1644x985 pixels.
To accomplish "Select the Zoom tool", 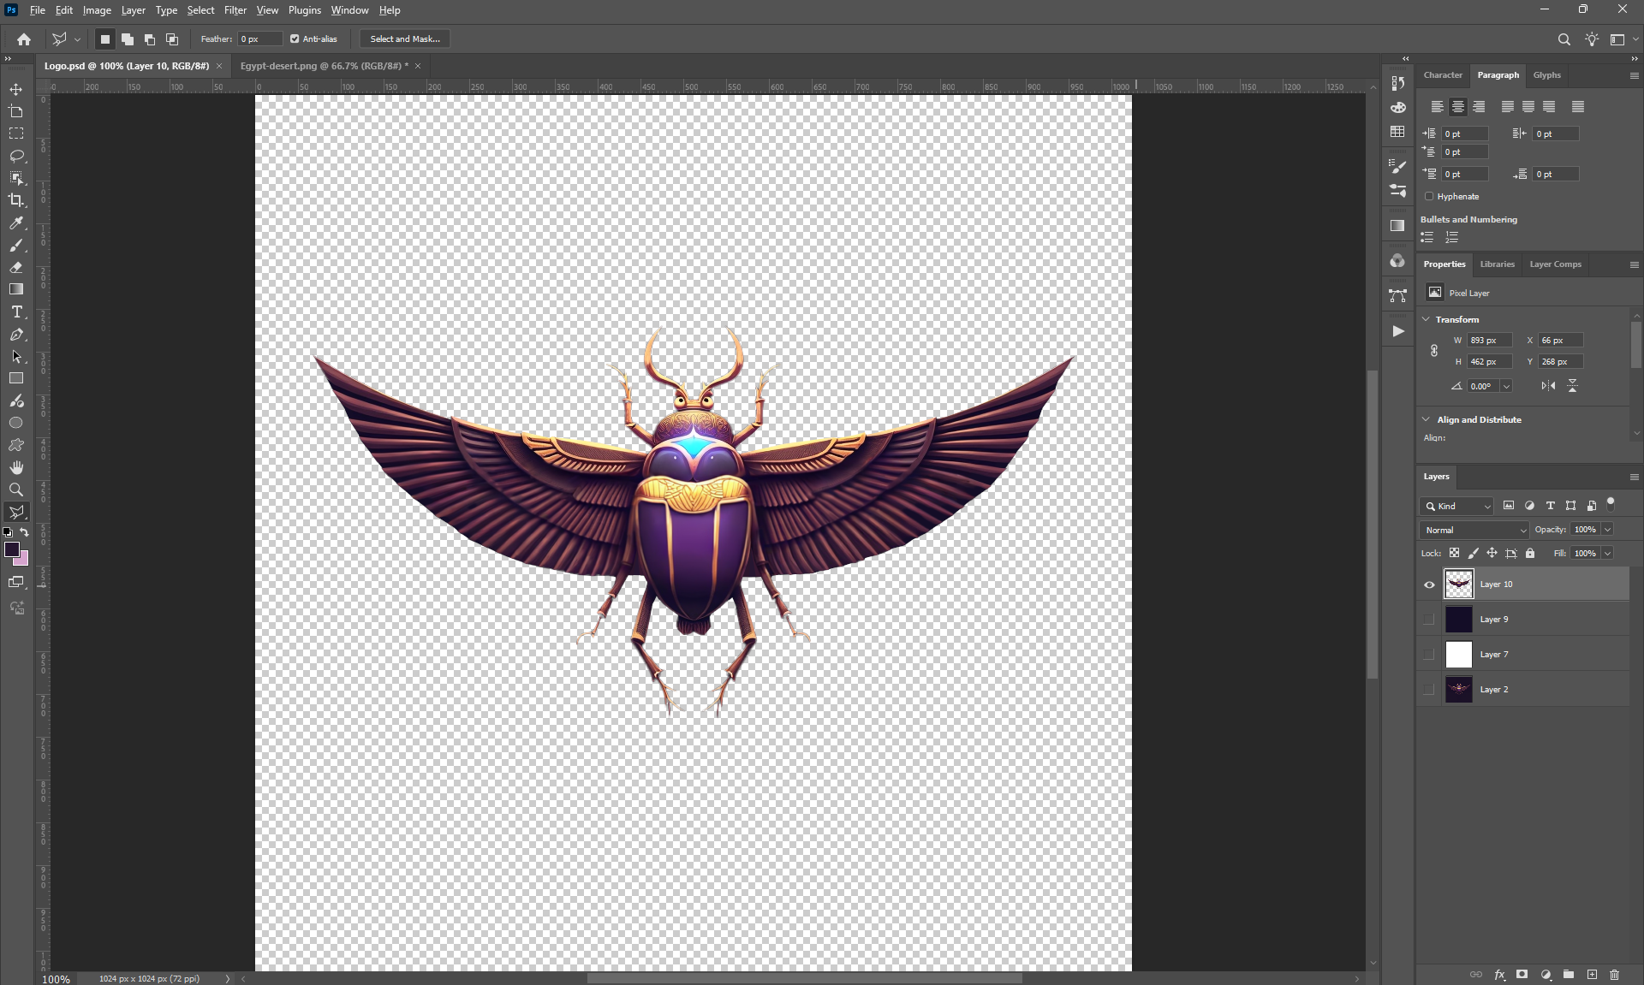I will click(x=16, y=490).
